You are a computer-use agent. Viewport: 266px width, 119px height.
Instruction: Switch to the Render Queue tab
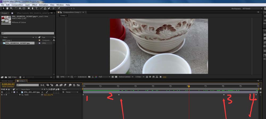[x=7, y=81]
